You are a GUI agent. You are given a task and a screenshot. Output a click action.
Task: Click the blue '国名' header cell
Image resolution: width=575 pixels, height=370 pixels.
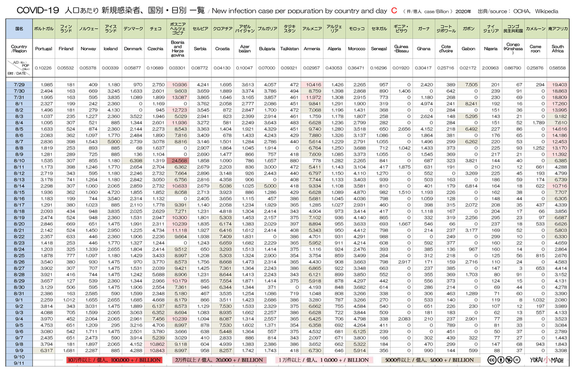(18, 29)
